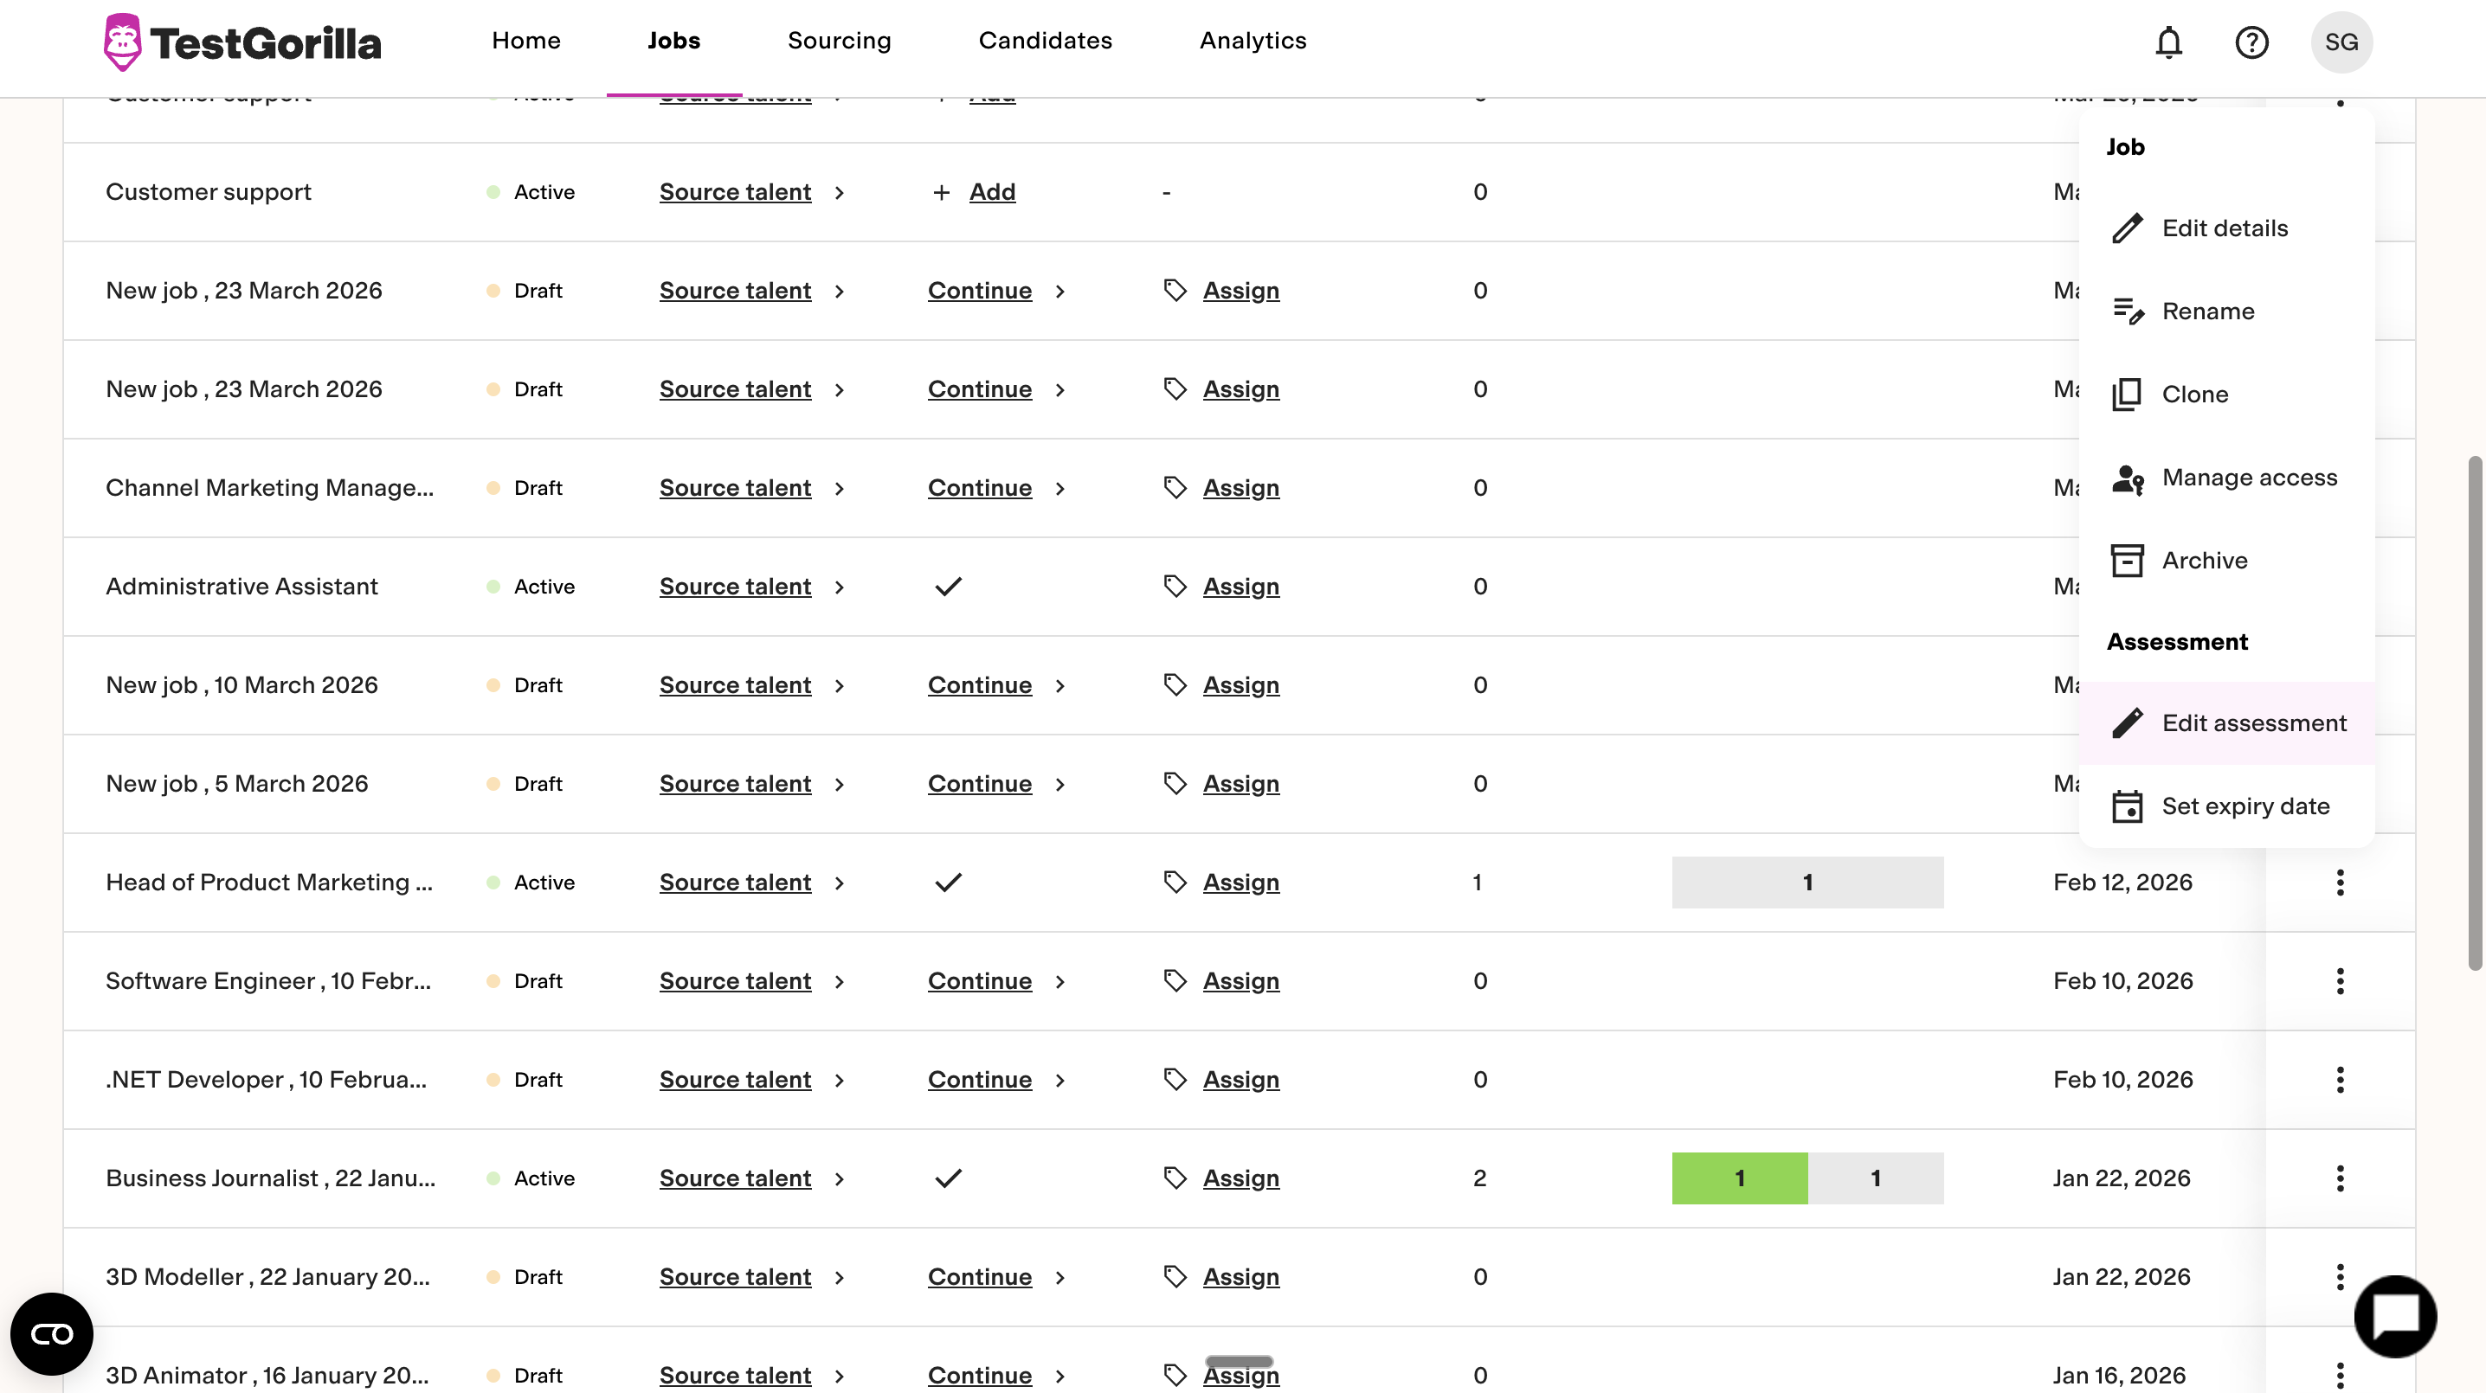This screenshot has height=1393, width=2486.
Task: Click chevron after Continue in Software Engineer row
Action: tap(1059, 982)
